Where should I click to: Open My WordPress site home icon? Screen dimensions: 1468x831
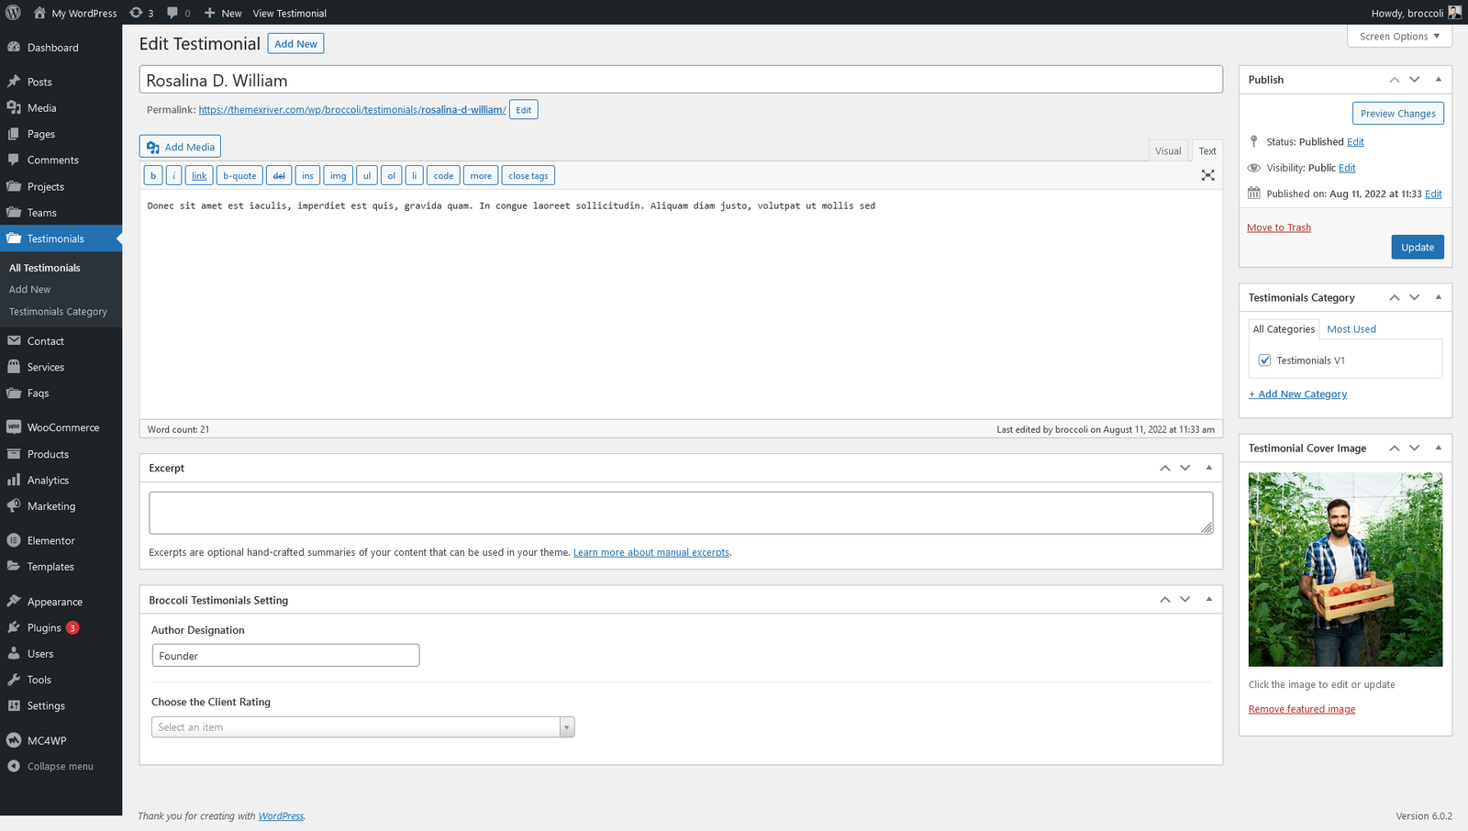coord(39,13)
